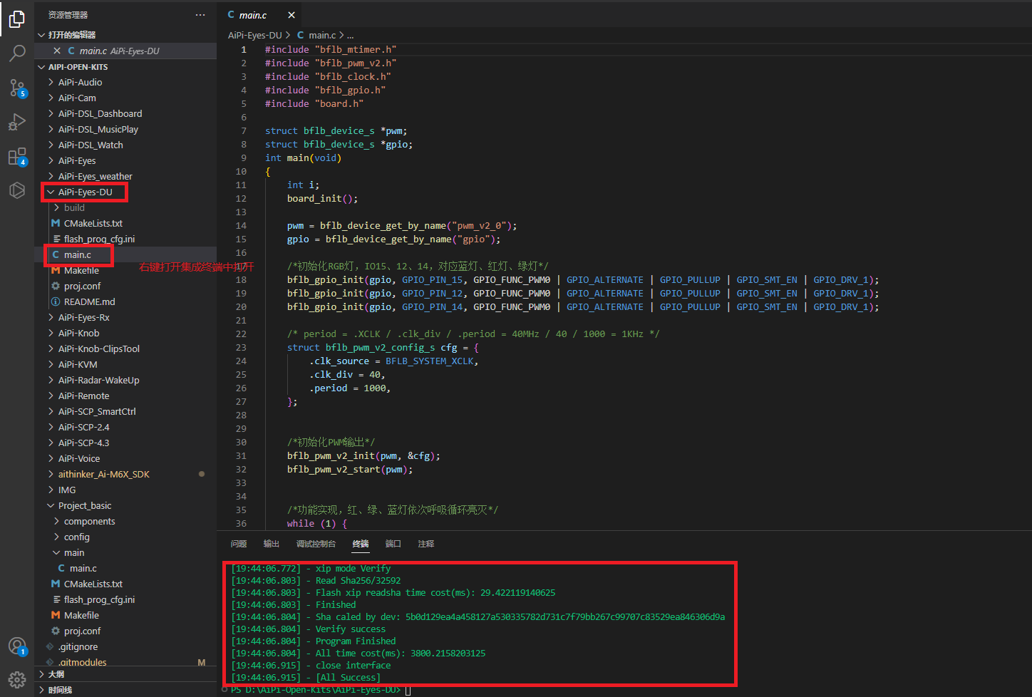Viewport: 1032px width, 697px height.
Task: Open the Manage gear icon
Action: click(17, 680)
